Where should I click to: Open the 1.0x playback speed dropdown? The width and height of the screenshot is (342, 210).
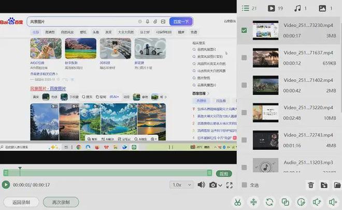(181, 185)
